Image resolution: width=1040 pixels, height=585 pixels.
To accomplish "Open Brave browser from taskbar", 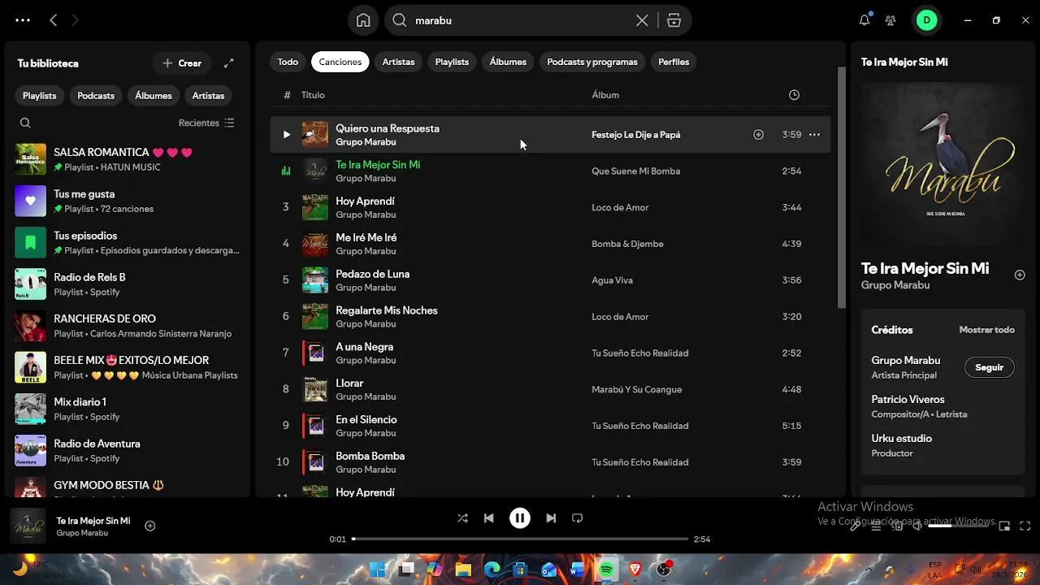I will [x=635, y=570].
